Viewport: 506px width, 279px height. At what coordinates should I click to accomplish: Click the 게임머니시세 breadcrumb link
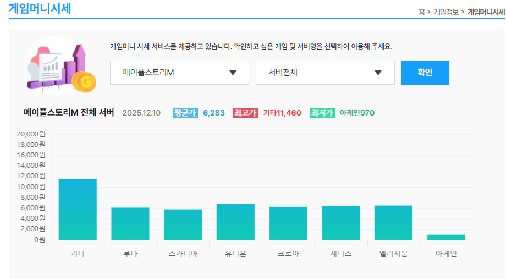point(486,12)
